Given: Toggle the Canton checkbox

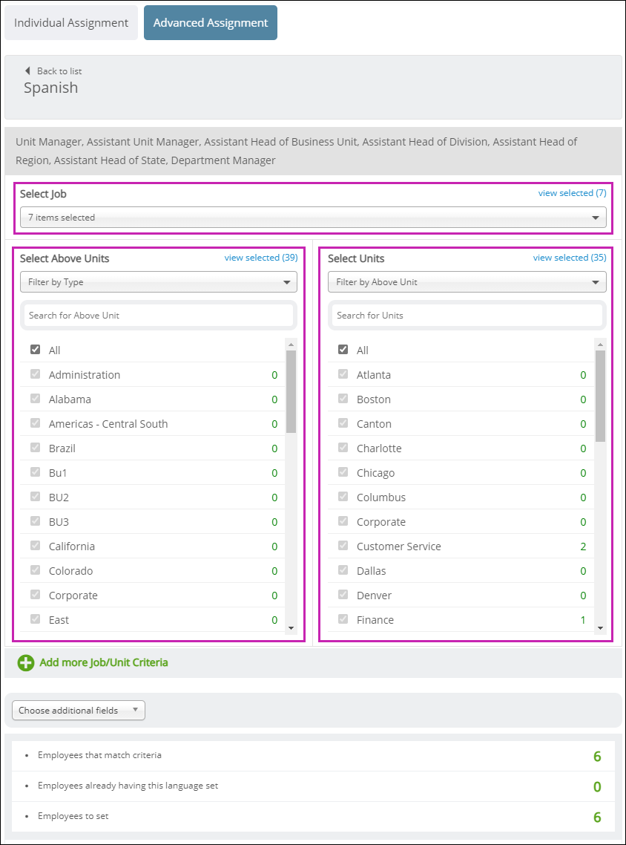Looking at the screenshot, I should tap(343, 423).
